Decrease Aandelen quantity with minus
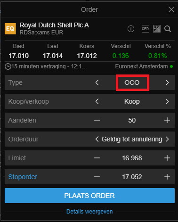 (97, 120)
